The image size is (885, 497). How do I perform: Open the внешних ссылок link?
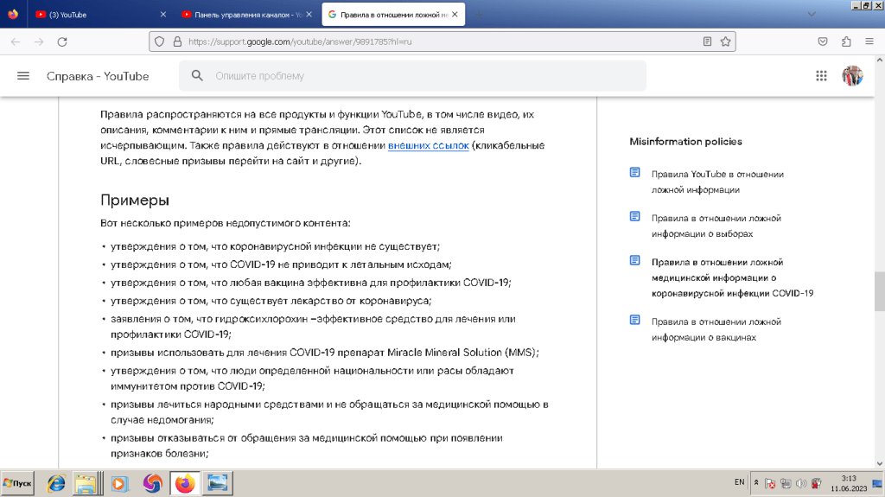click(428, 146)
